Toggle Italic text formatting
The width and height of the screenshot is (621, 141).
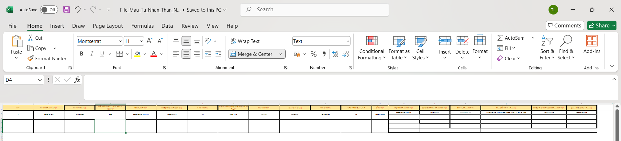(92, 54)
